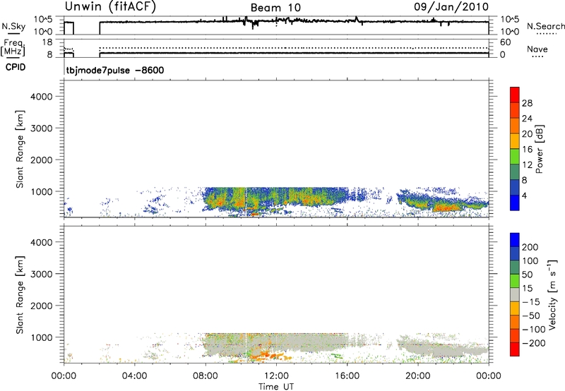Click the 'Slant Range [km]' label of power panel

[x=20, y=149]
